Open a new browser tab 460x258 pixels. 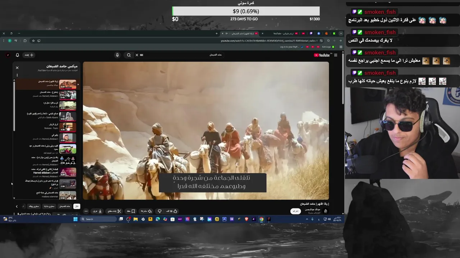216,33
